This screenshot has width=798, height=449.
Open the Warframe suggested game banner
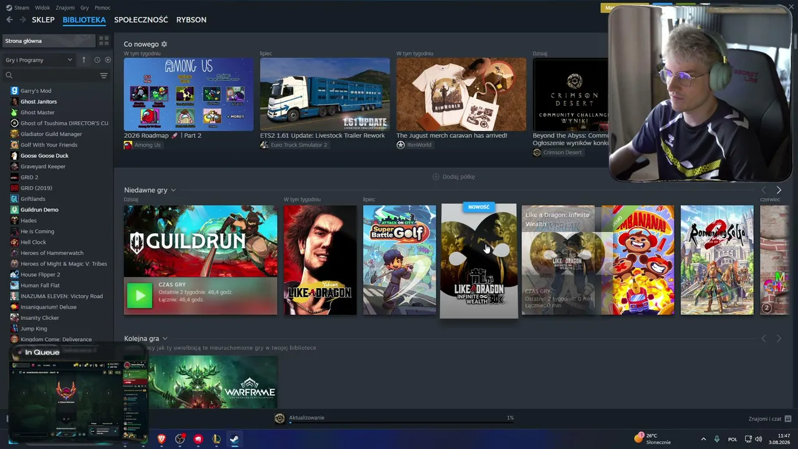[213, 382]
